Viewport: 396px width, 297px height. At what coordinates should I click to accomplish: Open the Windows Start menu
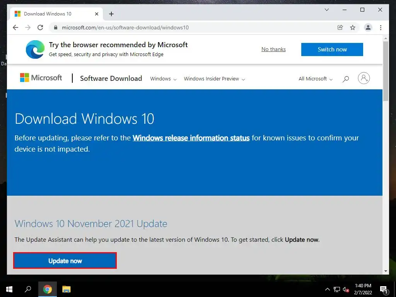9,289
